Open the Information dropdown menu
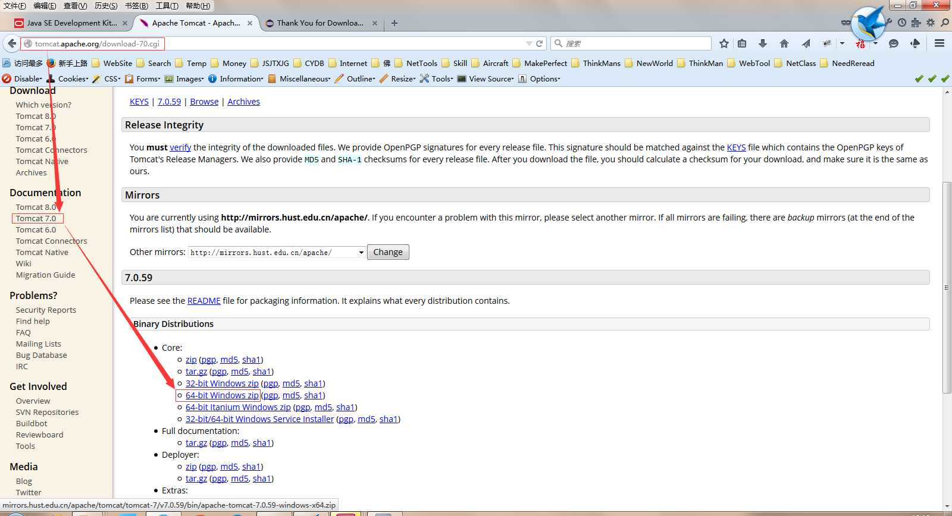The width and height of the screenshot is (952, 516). pos(236,78)
